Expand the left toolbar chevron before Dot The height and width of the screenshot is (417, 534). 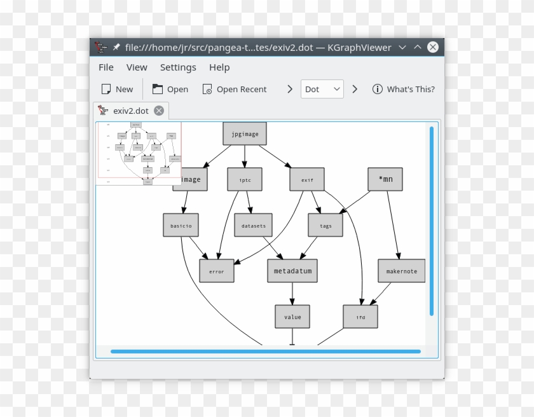pos(289,89)
